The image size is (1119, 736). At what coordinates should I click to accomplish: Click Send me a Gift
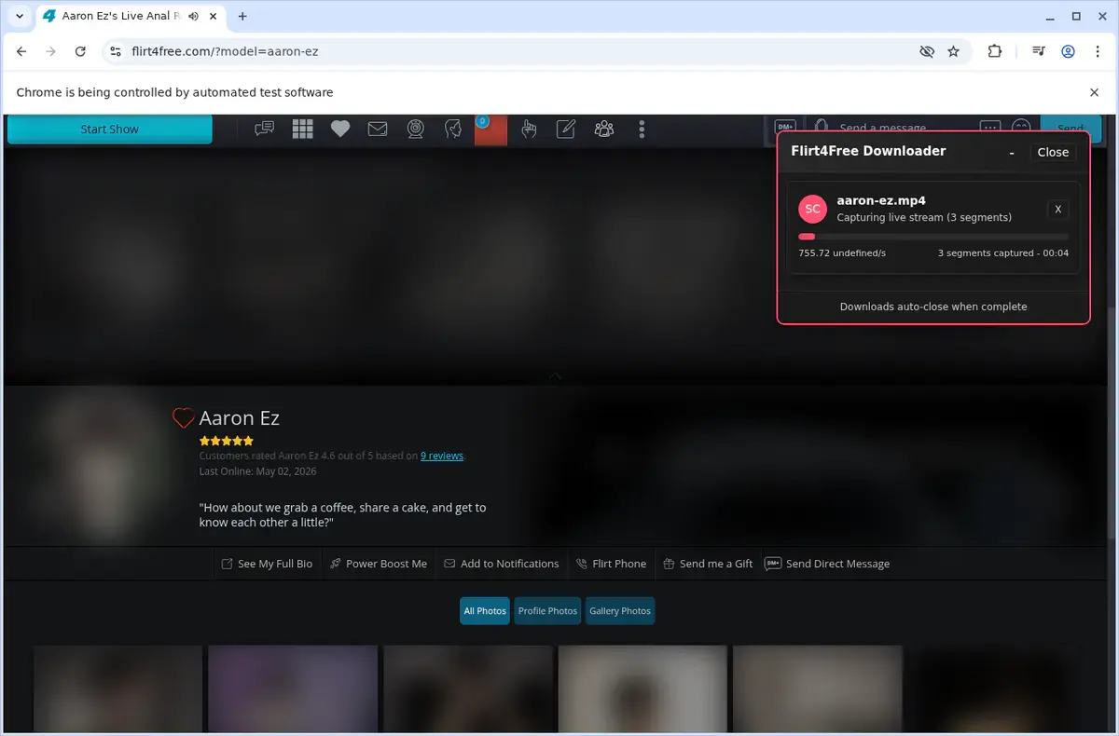point(708,564)
